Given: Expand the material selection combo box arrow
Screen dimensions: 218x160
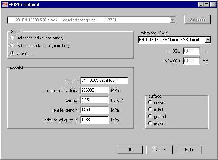Looking at the screenshot, I should (x=172, y=20).
